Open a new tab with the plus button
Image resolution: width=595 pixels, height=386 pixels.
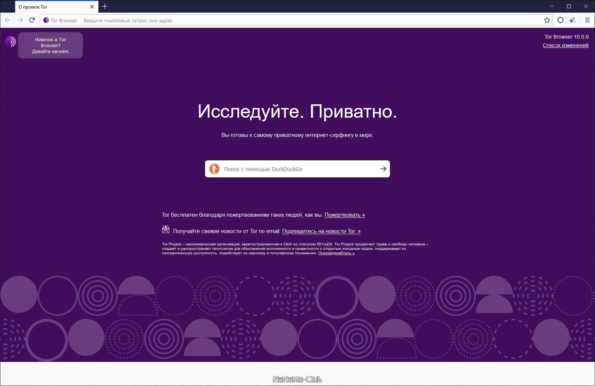105,6
